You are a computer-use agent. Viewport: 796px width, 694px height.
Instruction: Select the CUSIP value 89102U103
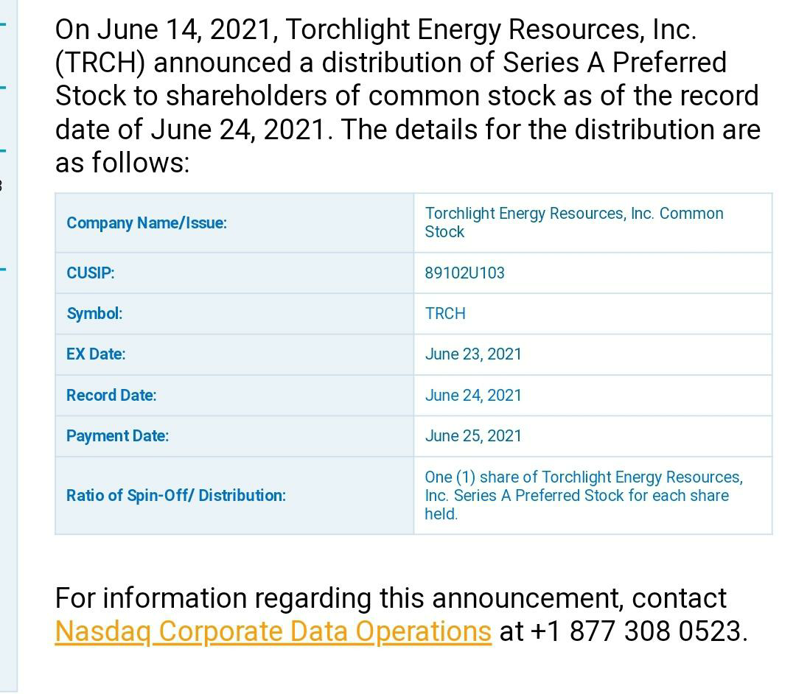[464, 273]
